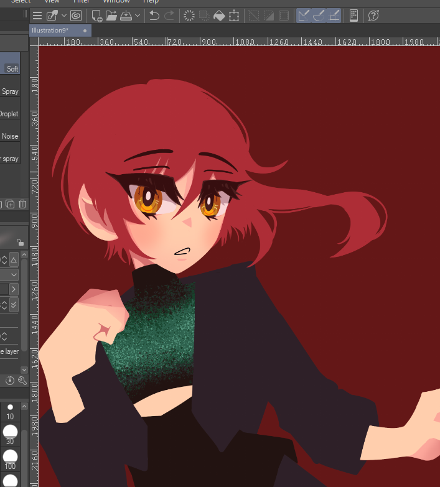
Task: Select the spray sub tool below Noise
Action: 10,152
